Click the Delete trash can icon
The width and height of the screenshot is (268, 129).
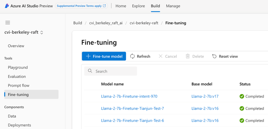coord(188,56)
